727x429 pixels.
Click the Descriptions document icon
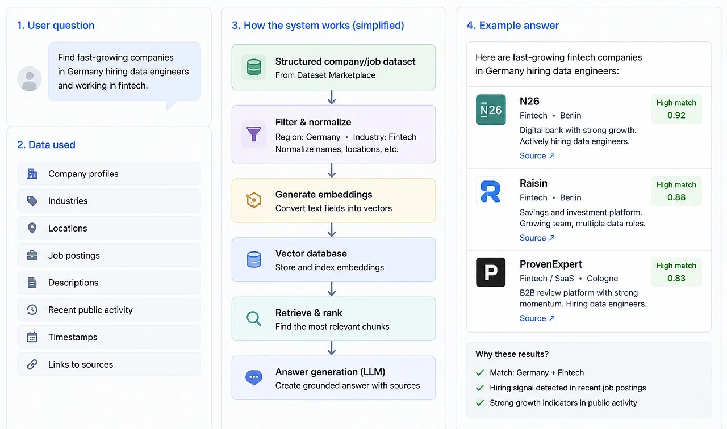tap(32, 283)
